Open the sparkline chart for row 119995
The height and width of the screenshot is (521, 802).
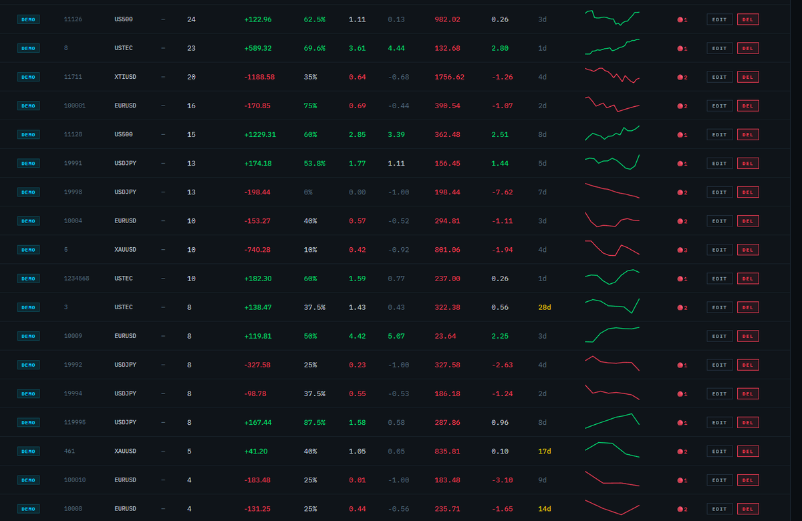(612, 421)
